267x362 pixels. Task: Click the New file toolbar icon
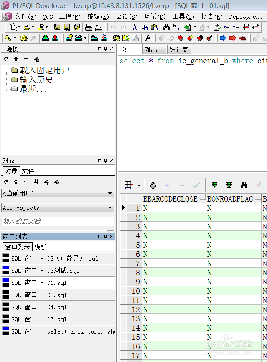(13, 27)
